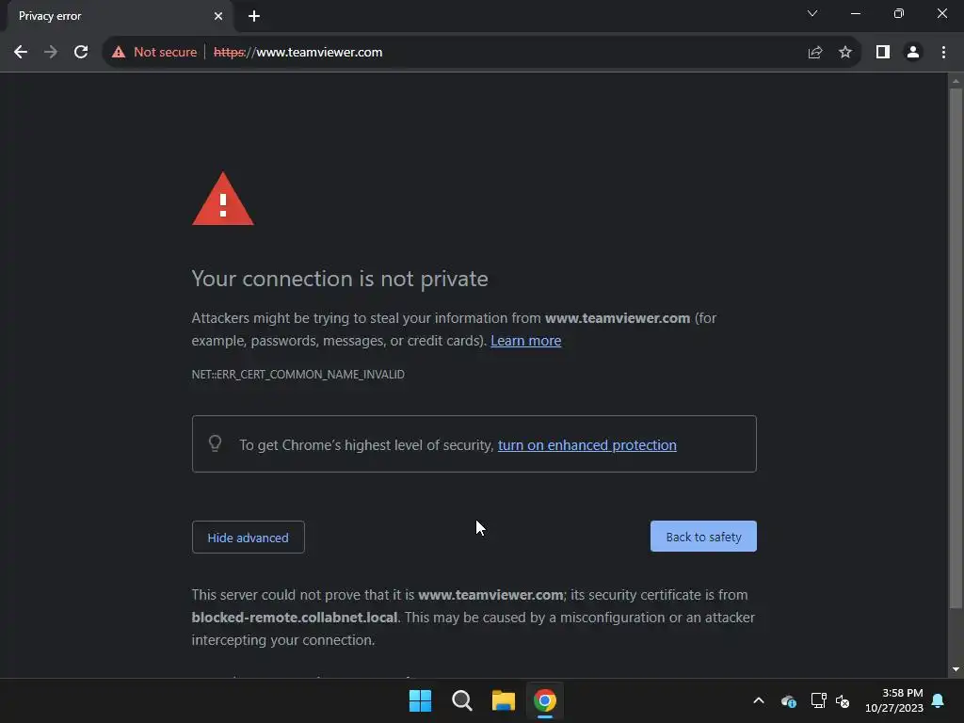964x723 pixels.
Task: Show hidden system tray icons
Action: coord(759,700)
